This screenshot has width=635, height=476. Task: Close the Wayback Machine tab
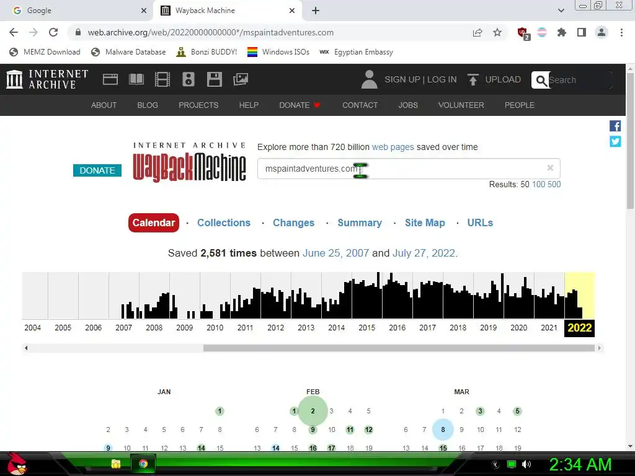(x=292, y=11)
